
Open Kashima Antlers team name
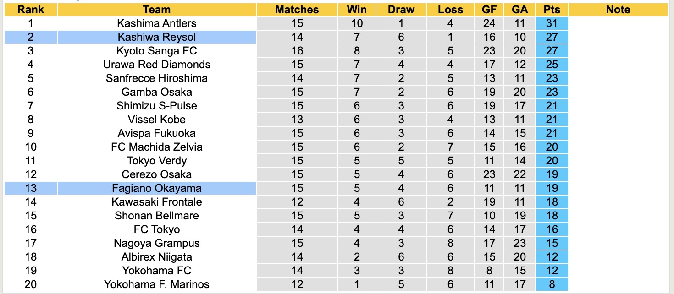coord(156,23)
